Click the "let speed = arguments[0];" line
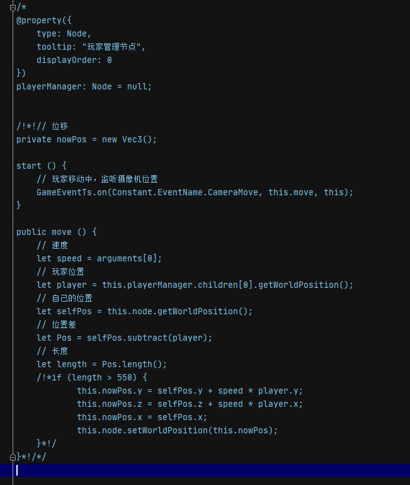410x485 pixels. point(99,258)
